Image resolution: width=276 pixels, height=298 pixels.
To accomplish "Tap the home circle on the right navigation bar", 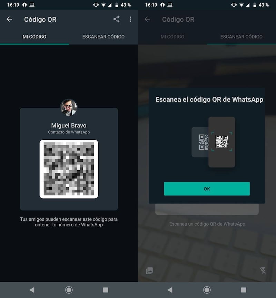I will (x=207, y=290).
